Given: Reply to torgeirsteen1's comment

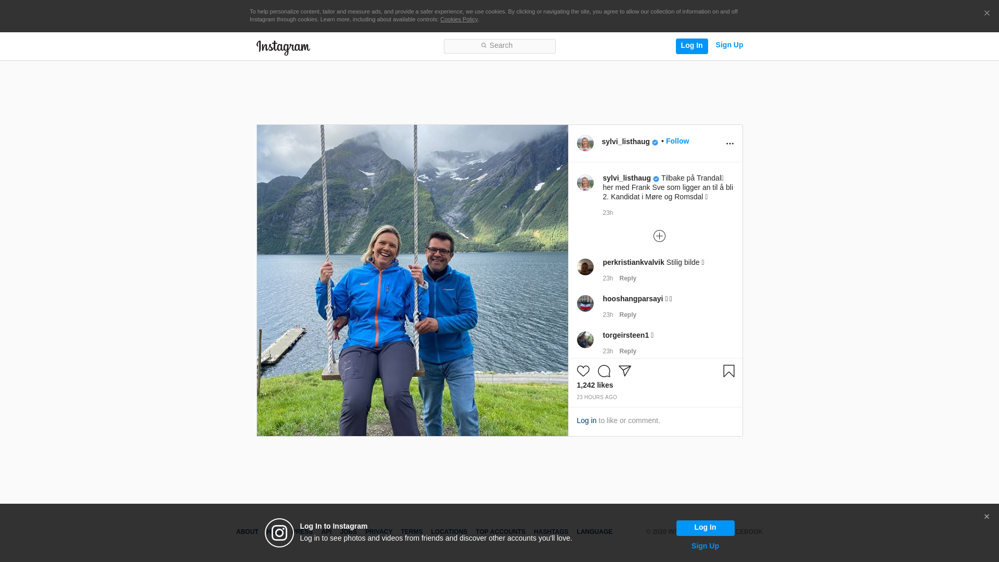Looking at the screenshot, I should click(627, 351).
